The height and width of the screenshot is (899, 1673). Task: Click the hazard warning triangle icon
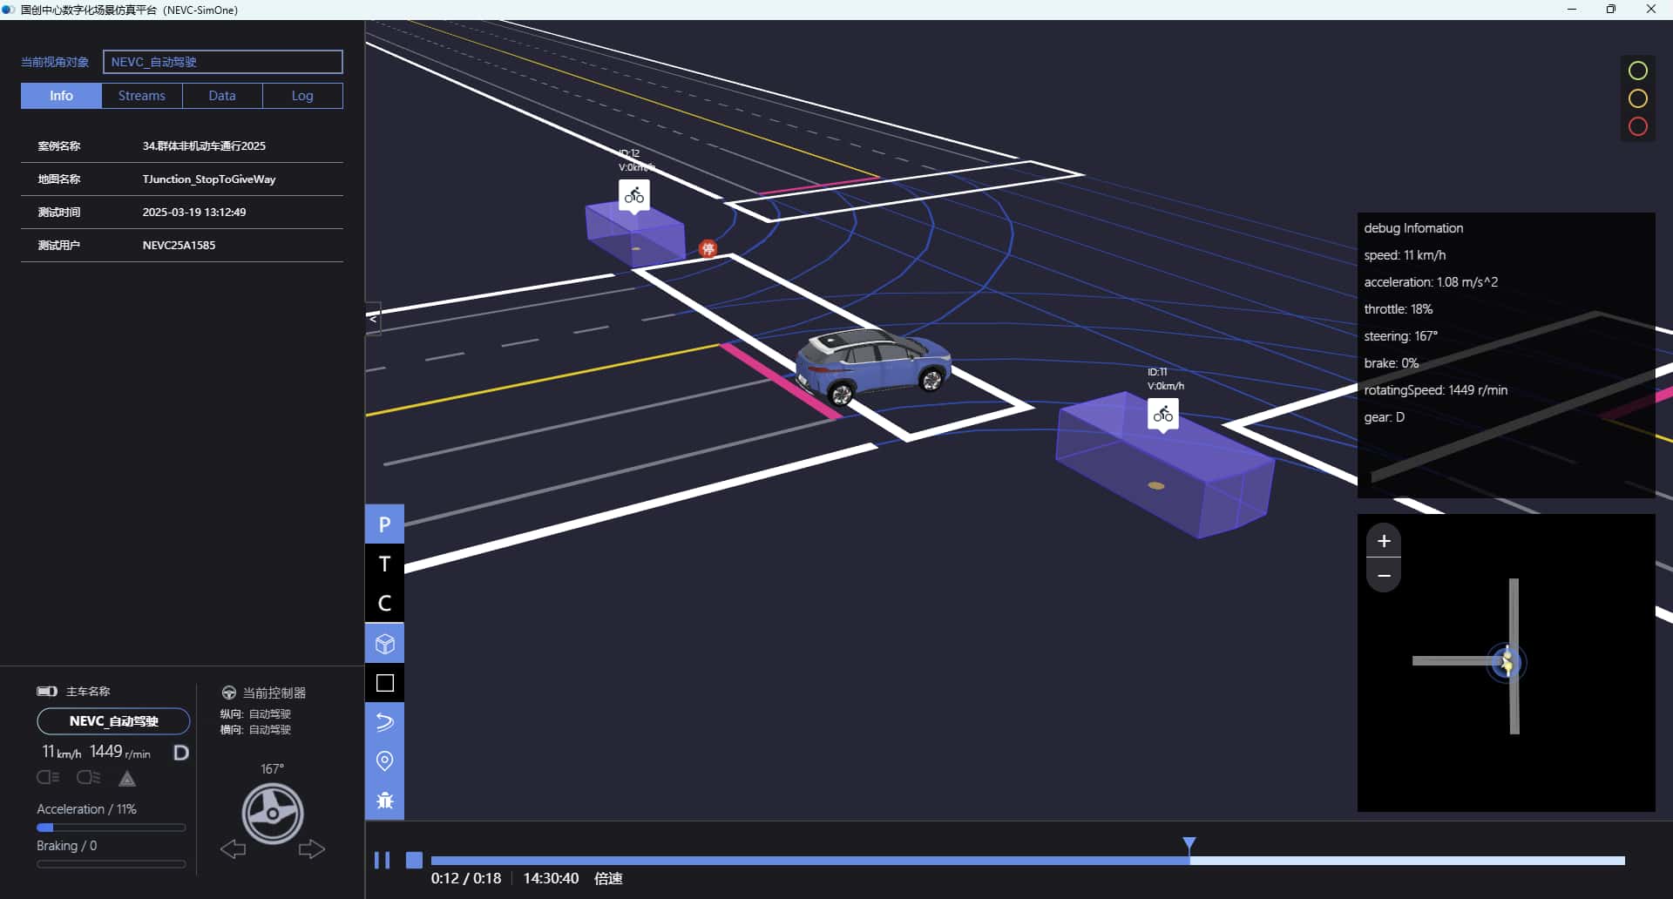click(127, 778)
